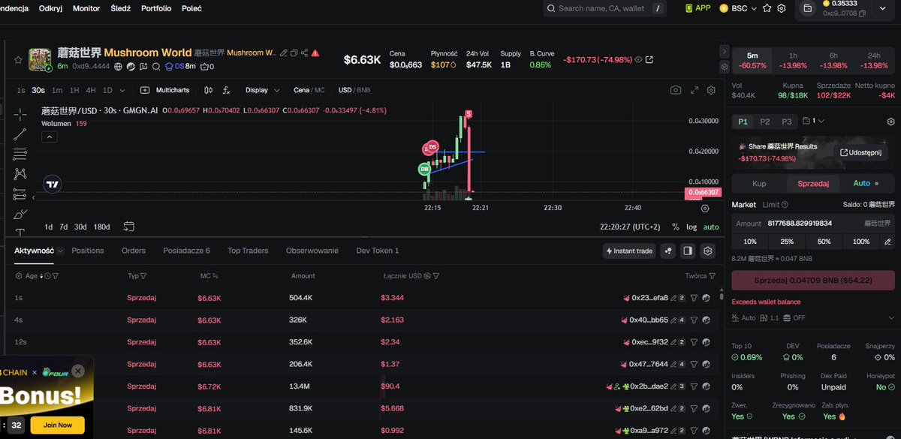This screenshot has width=901, height=439.
Task: Filter trades by maker 0x23...efa8
Action: pyautogui.click(x=695, y=298)
